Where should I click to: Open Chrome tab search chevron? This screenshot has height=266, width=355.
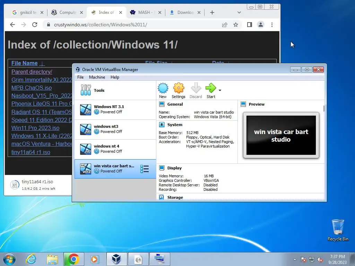click(239, 12)
